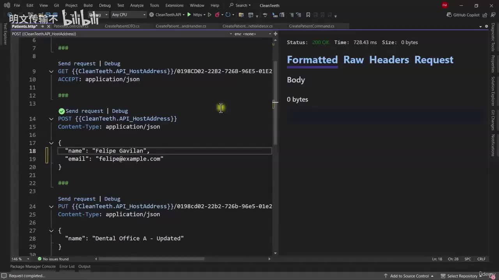Click the editor vertical scrollbar thumb

click(x=275, y=103)
